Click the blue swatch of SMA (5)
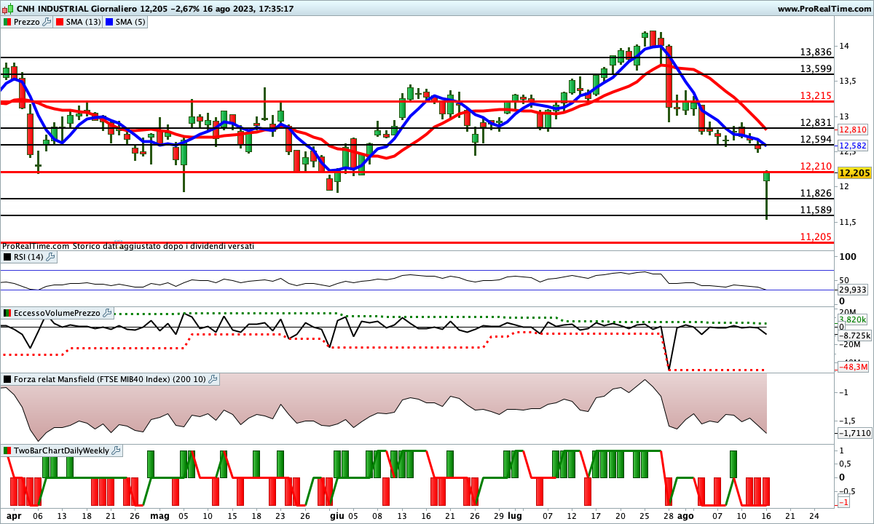This screenshot has height=524, width=874. tap(109, 22)
